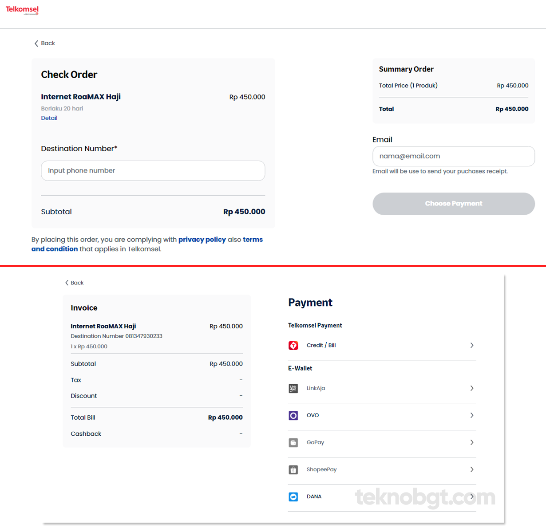This screenshot has height=528, width=546.
Task: Open the DANA row chevron
Action: 472,496
